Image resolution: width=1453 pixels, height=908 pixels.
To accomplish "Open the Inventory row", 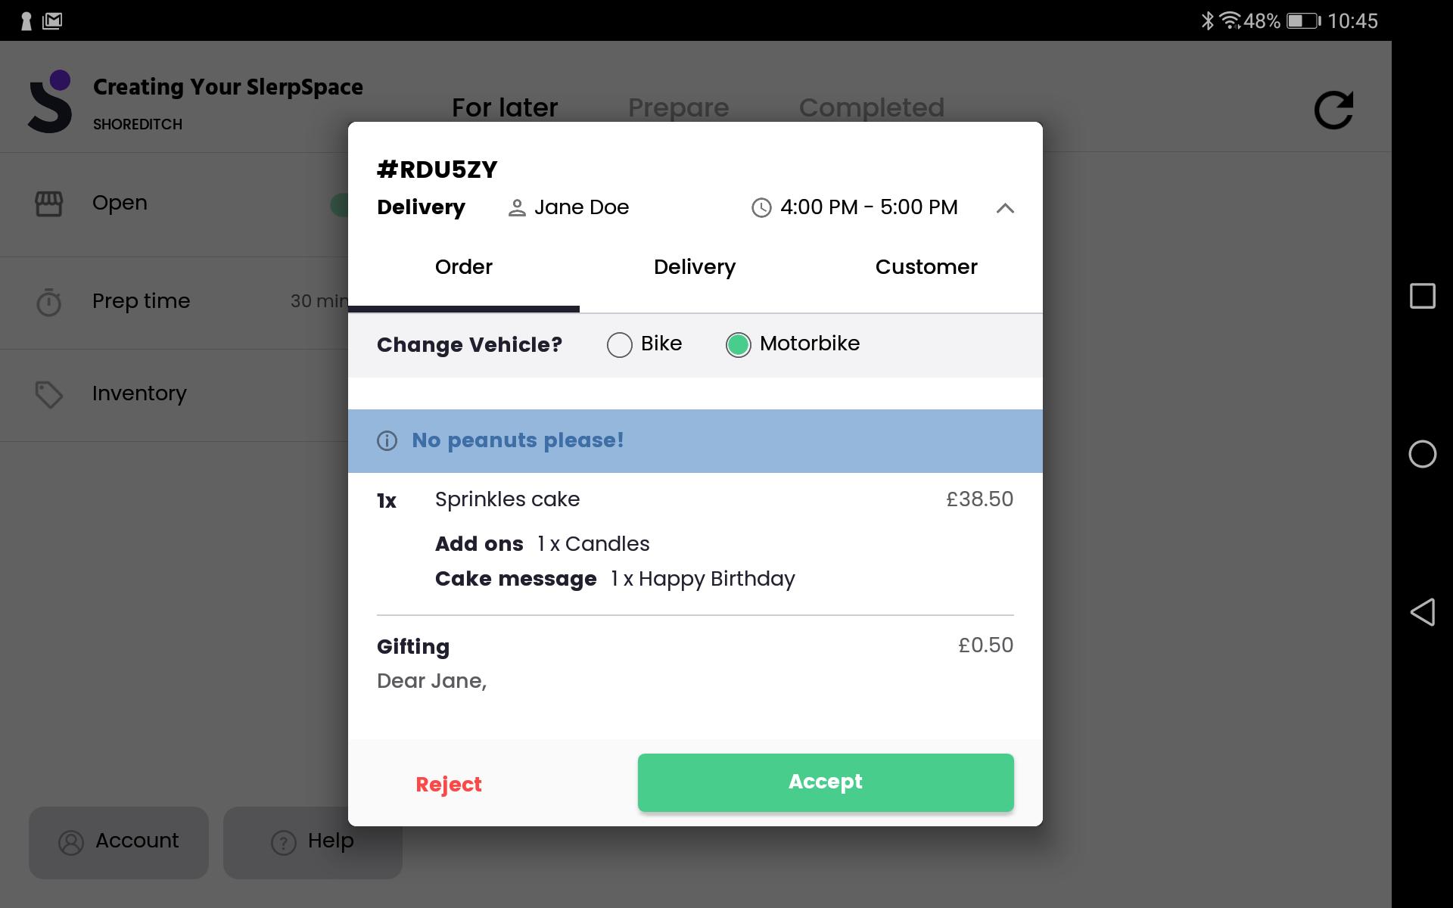I will pyautogui.click(x=174, y=395).
